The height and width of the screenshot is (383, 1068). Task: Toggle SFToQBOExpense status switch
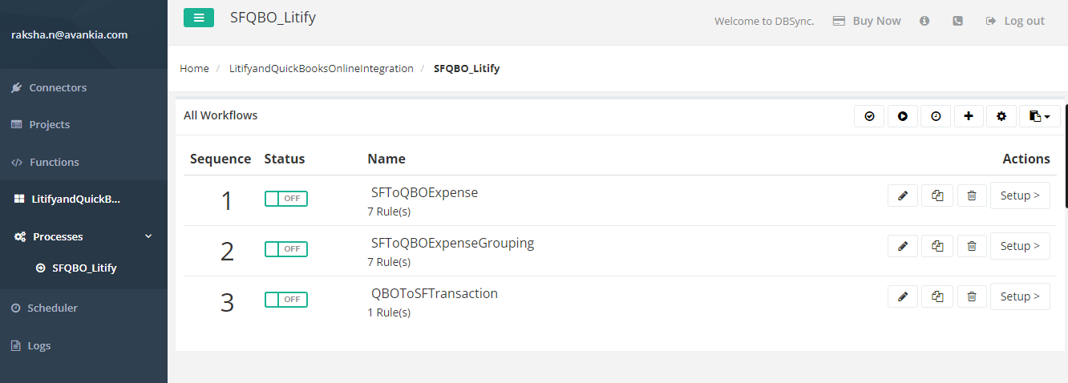tap(286, 199)
